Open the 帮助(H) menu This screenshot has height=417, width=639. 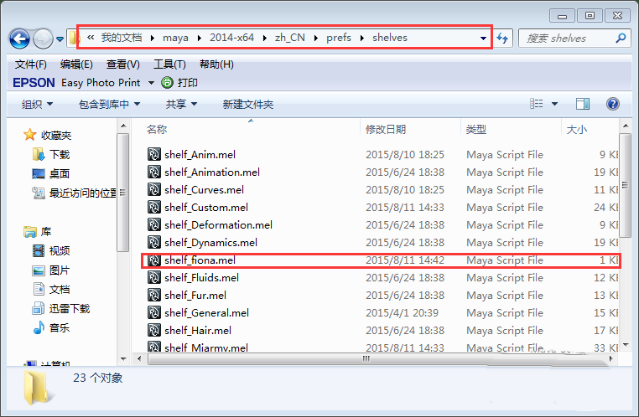[216, 64]
